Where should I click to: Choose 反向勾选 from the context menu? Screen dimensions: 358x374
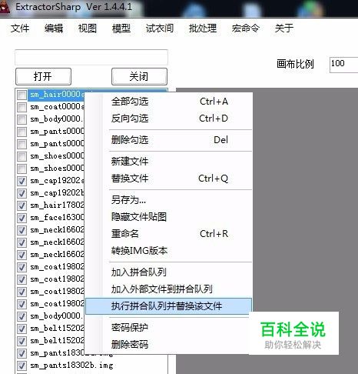(168, 119)
